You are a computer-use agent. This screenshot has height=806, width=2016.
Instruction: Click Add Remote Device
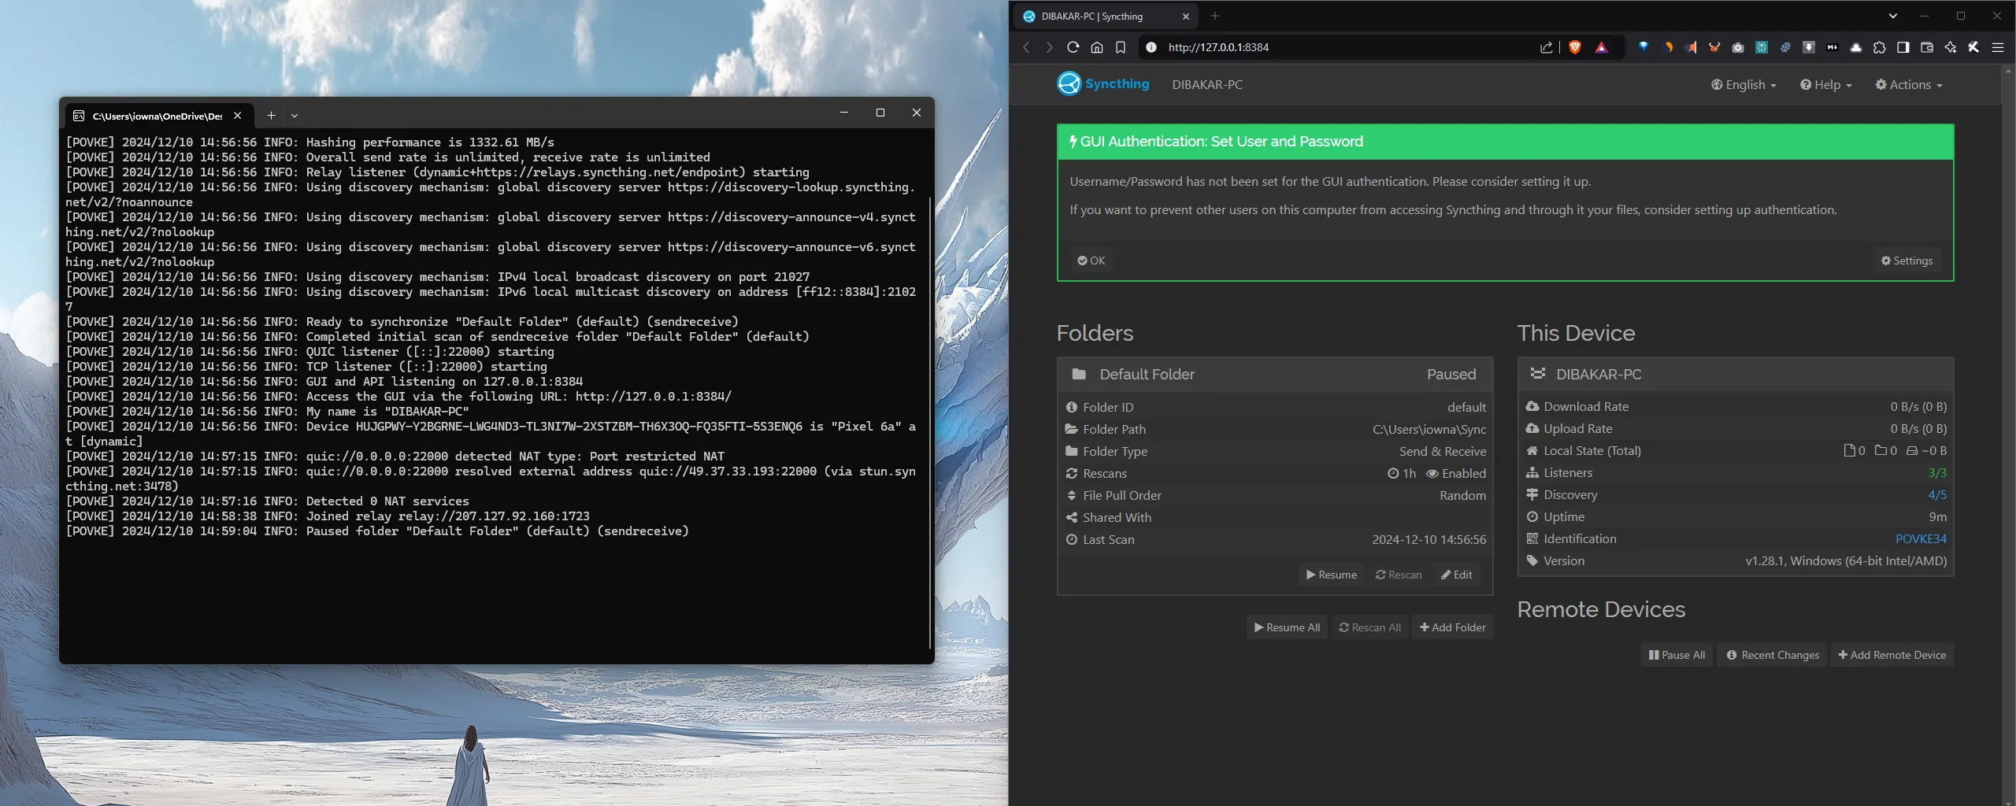1892,655
